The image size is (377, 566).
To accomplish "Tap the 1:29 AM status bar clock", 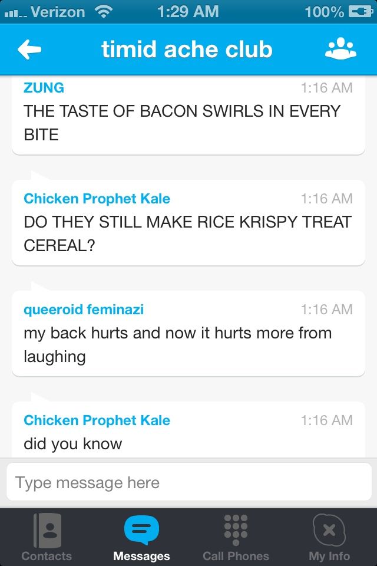I will 188,11.
